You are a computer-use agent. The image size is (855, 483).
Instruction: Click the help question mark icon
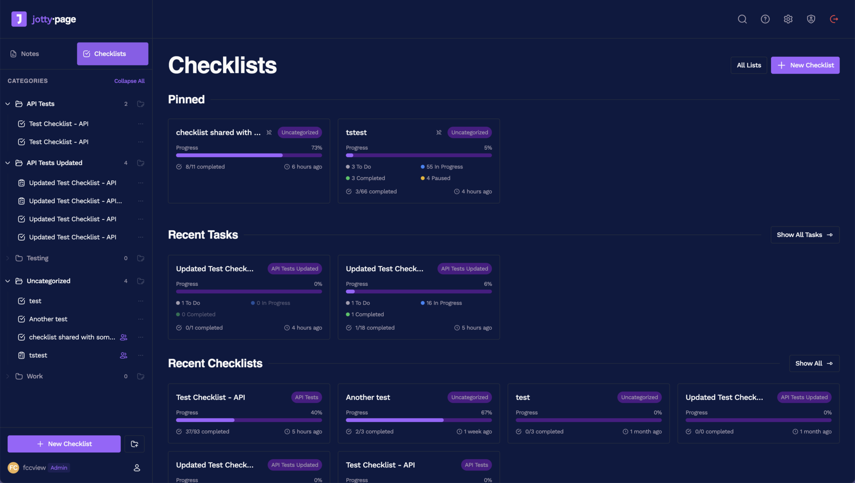[765, 19]
